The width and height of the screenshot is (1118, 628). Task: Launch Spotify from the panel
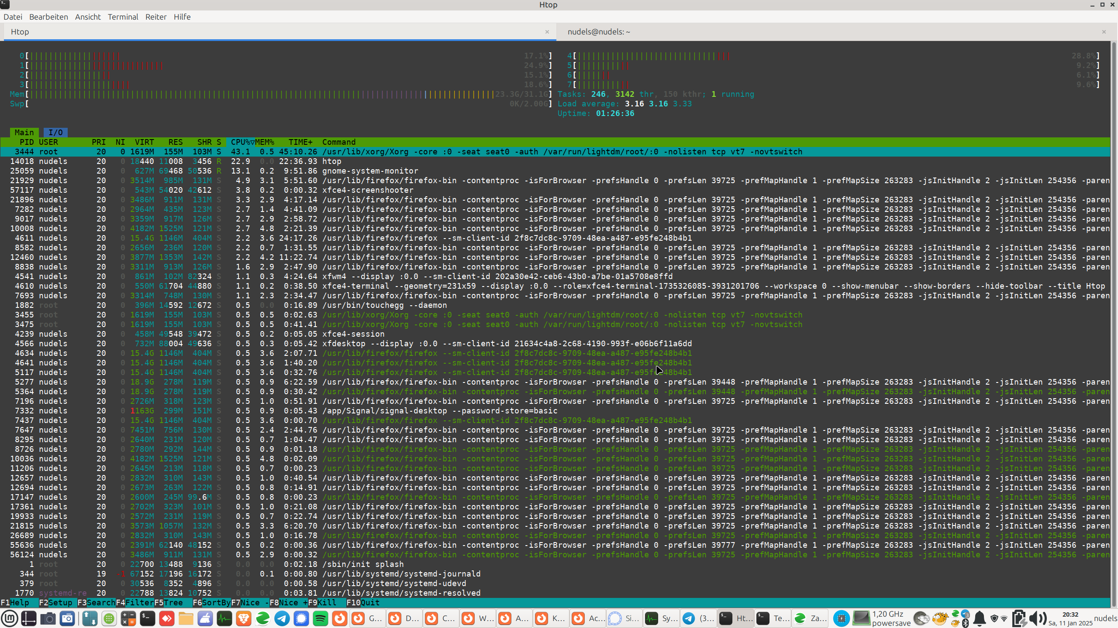tap(321, 618)
